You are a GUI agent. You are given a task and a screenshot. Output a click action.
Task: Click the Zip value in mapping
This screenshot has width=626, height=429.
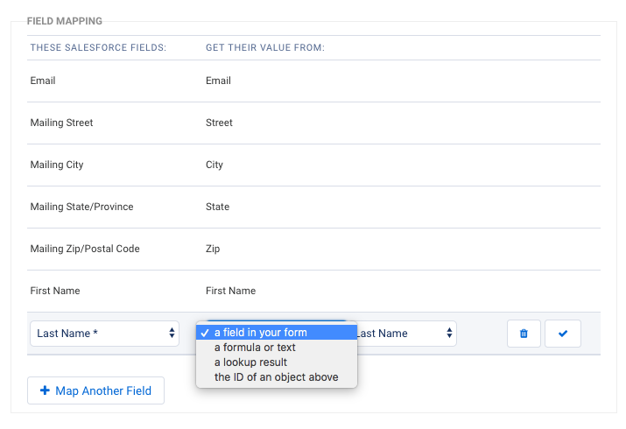(213, 249)
